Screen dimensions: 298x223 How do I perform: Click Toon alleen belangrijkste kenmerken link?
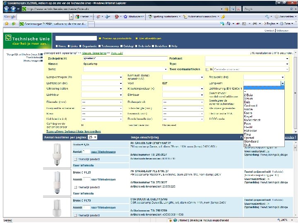(74, 131)
